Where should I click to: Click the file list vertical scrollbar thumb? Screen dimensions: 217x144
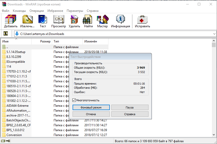click(x=214, y=45)
